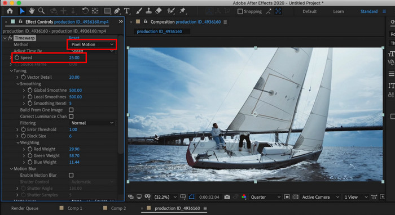Open the timeline production ID_4936160 panel menu
Viewport: 395px width, 215px height.
(205, 208)
